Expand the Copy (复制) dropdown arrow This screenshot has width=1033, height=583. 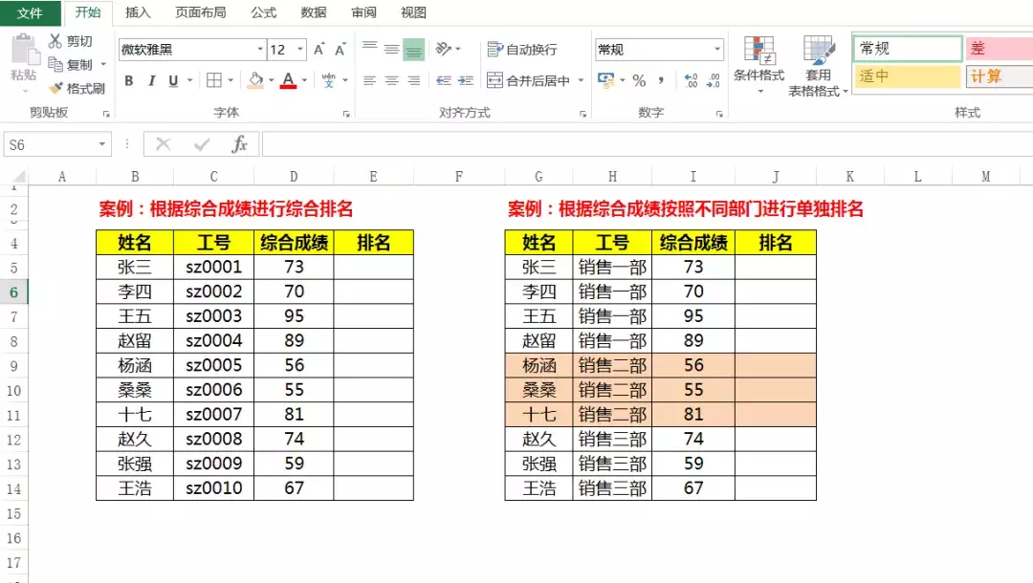(103, 64)
